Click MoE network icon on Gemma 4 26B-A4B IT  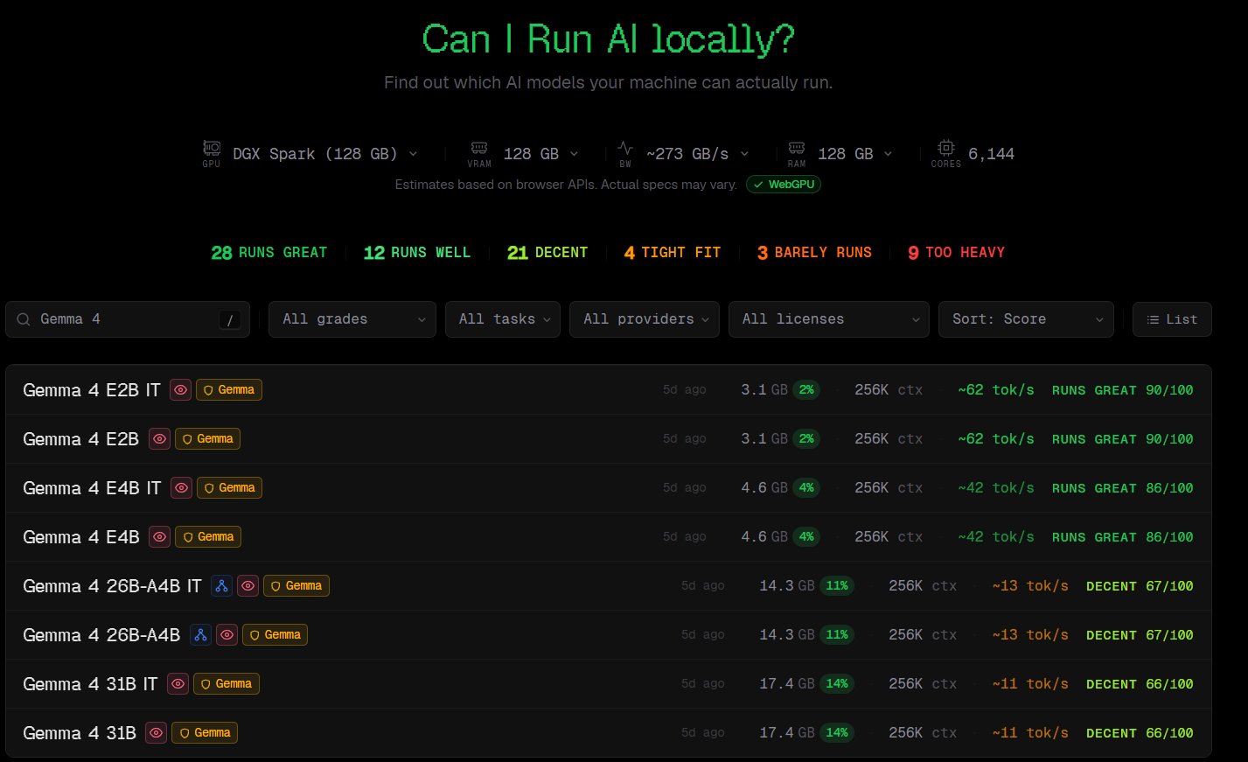222,586
